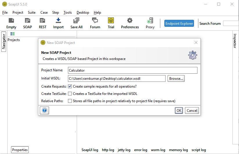The image size is (239, 154).
Task: Toggle Create sample requests checkbox
Action: tap(70, 86)
